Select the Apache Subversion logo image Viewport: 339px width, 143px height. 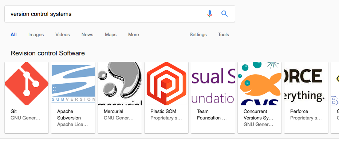[x=73, y=84]
